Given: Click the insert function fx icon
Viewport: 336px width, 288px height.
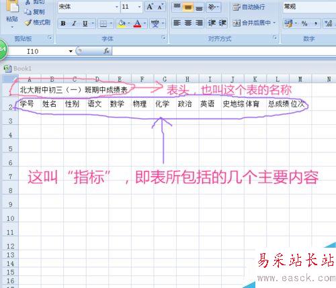Looking at the screenshot, I should (106, 51).
